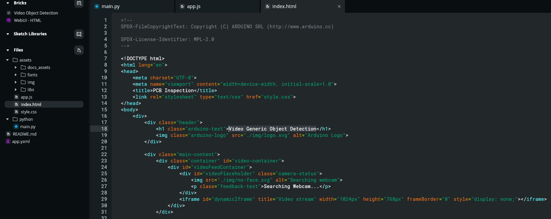Click the Video Generic Object Detection text
The image size is (551, 219).
(x=273, y=129)
